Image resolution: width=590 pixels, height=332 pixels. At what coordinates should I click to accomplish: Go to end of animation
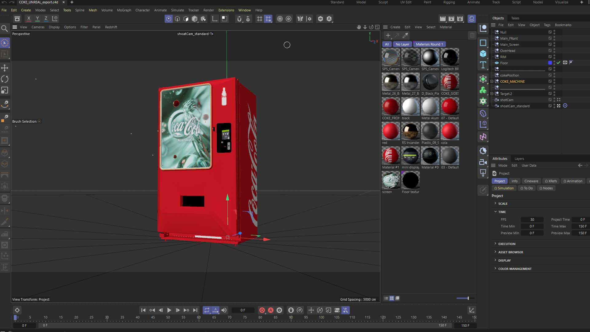pyautogui.click(x=195, y=310)
